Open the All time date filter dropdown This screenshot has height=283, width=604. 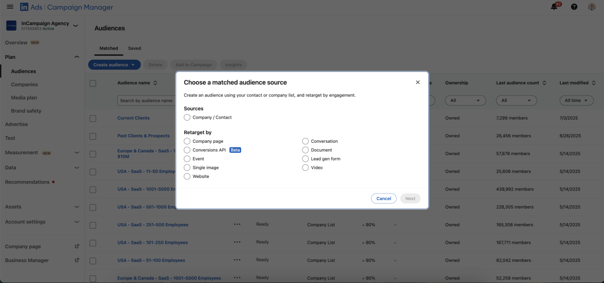pyautogui.click(x=572, y=101)
